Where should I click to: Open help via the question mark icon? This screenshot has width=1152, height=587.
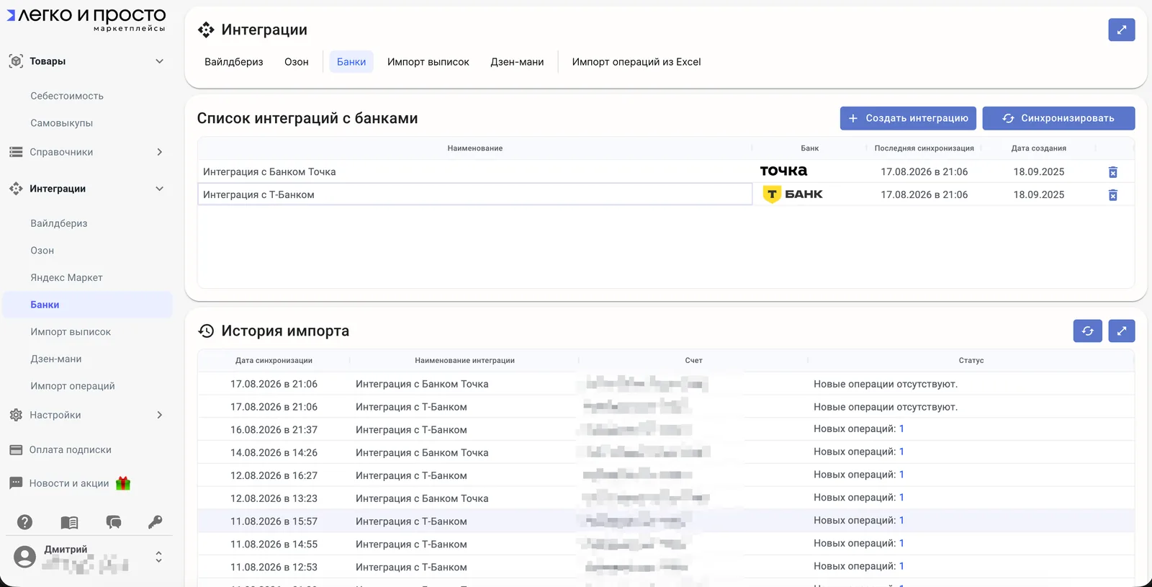pyautogui.click(x=25, y=522)
